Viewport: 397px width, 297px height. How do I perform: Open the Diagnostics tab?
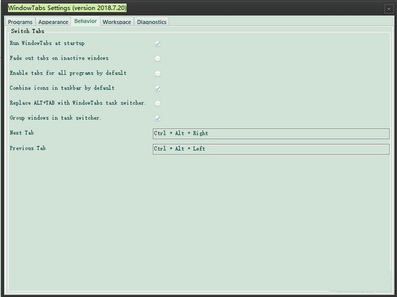152,22
